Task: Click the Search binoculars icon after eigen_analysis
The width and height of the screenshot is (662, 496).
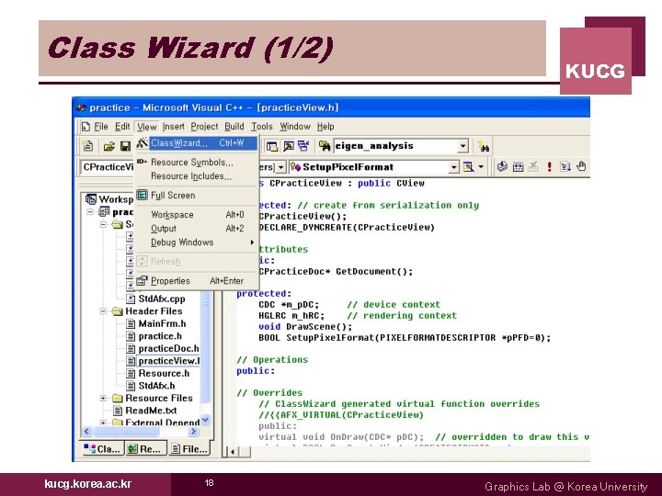Action: [x=484, y=146]
